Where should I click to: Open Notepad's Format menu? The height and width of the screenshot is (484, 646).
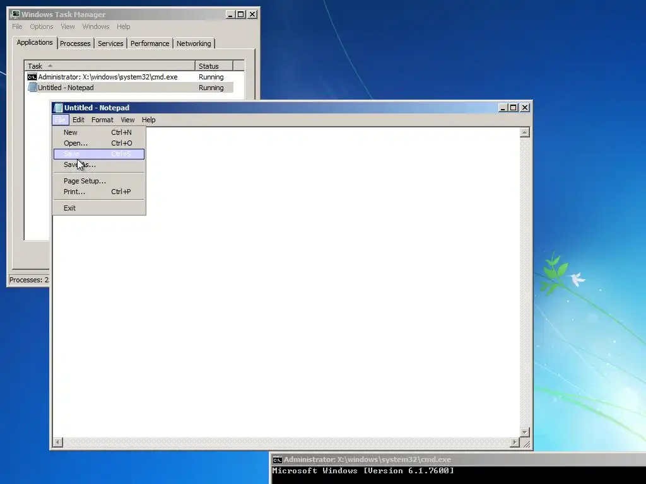point(102,120)
